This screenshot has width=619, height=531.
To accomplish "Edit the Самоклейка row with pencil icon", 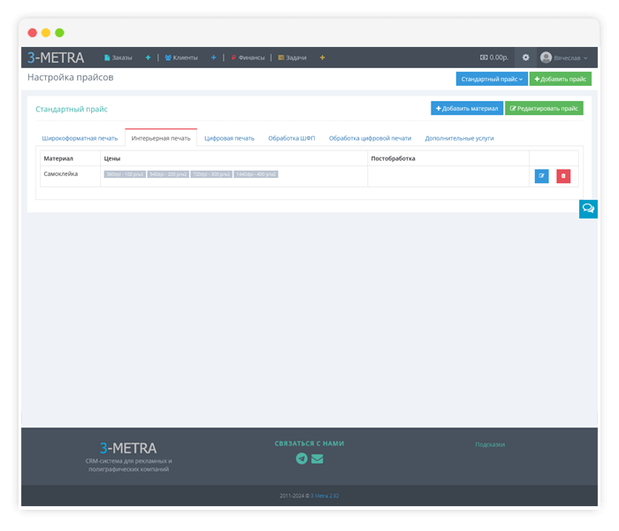I will pos(541,176).
